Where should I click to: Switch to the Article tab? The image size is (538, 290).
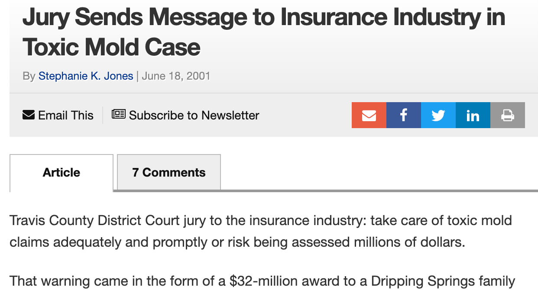coord(62,173)
